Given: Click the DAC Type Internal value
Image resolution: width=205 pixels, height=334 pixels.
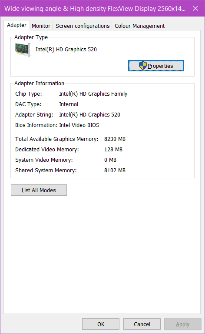Looking at the screenshot, I should tap(69, 104).
